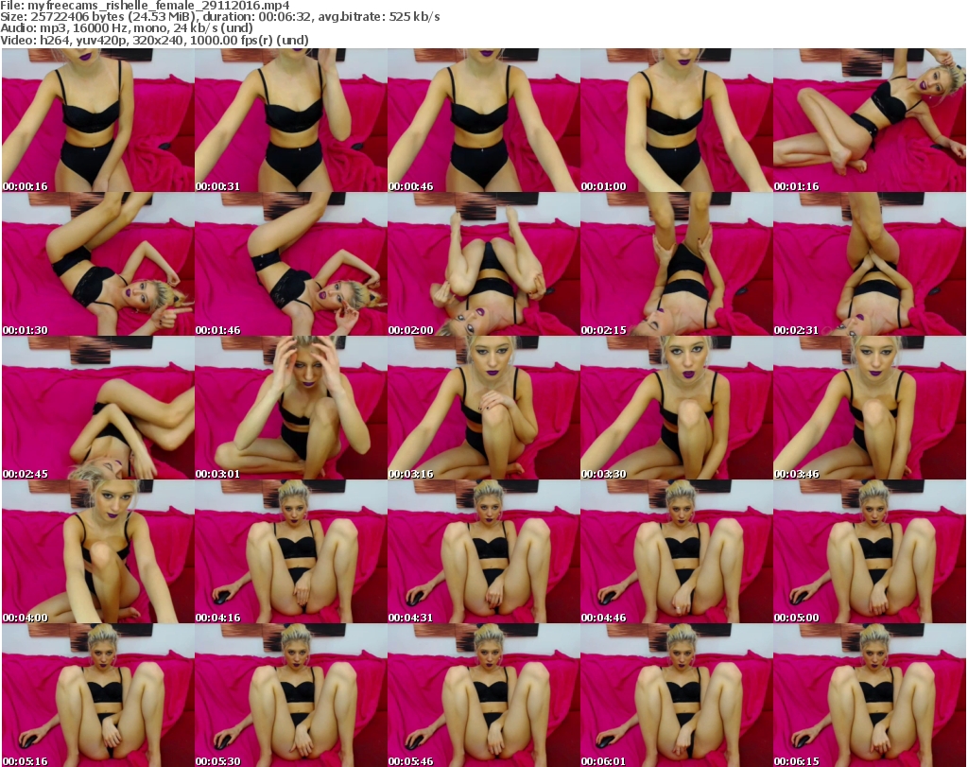View the 00:03:46 thumbnail
This screenshot has height=767, width=968.
coord(870,409)
